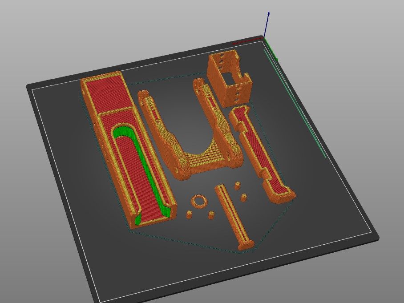Select the long handle-shaped part on the right
404x303 pixels.
(262, 154)
